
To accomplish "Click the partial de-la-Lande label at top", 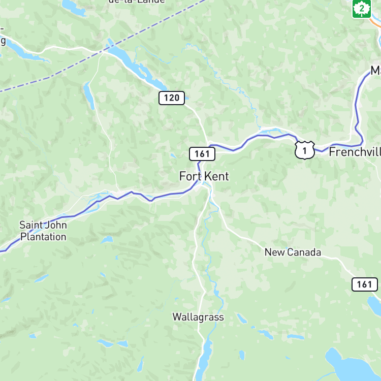I will [137, 2].
